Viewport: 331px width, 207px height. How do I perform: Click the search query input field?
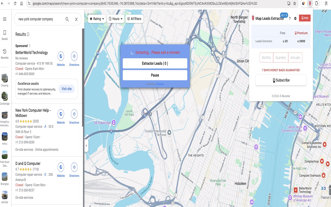coord(39,19)
